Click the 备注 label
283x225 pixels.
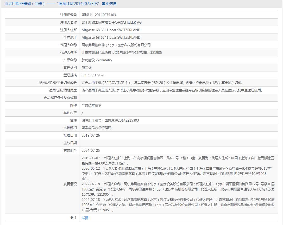(x=73, y=120)
